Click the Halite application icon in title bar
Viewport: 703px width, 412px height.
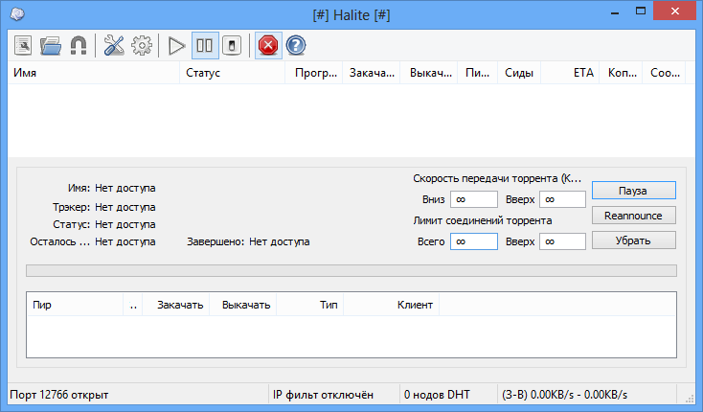click(17, 14)
